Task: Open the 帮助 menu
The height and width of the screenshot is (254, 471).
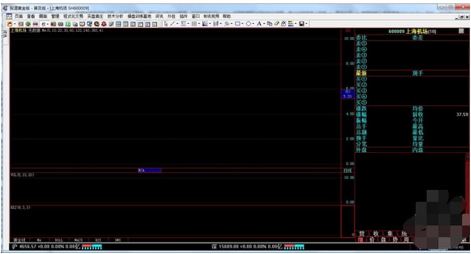Action: (226, 16)
